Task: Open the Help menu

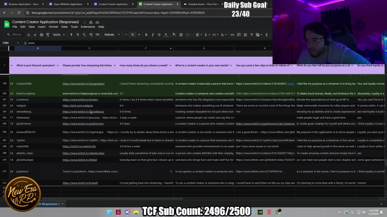Action: tap(101, 27)
